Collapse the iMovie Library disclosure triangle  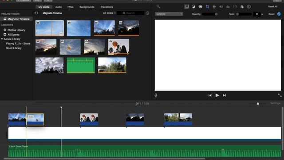[x=2, y=39]
